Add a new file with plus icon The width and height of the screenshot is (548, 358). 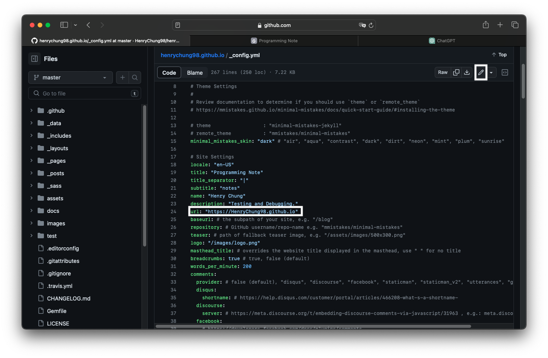(x=123, y=77)
